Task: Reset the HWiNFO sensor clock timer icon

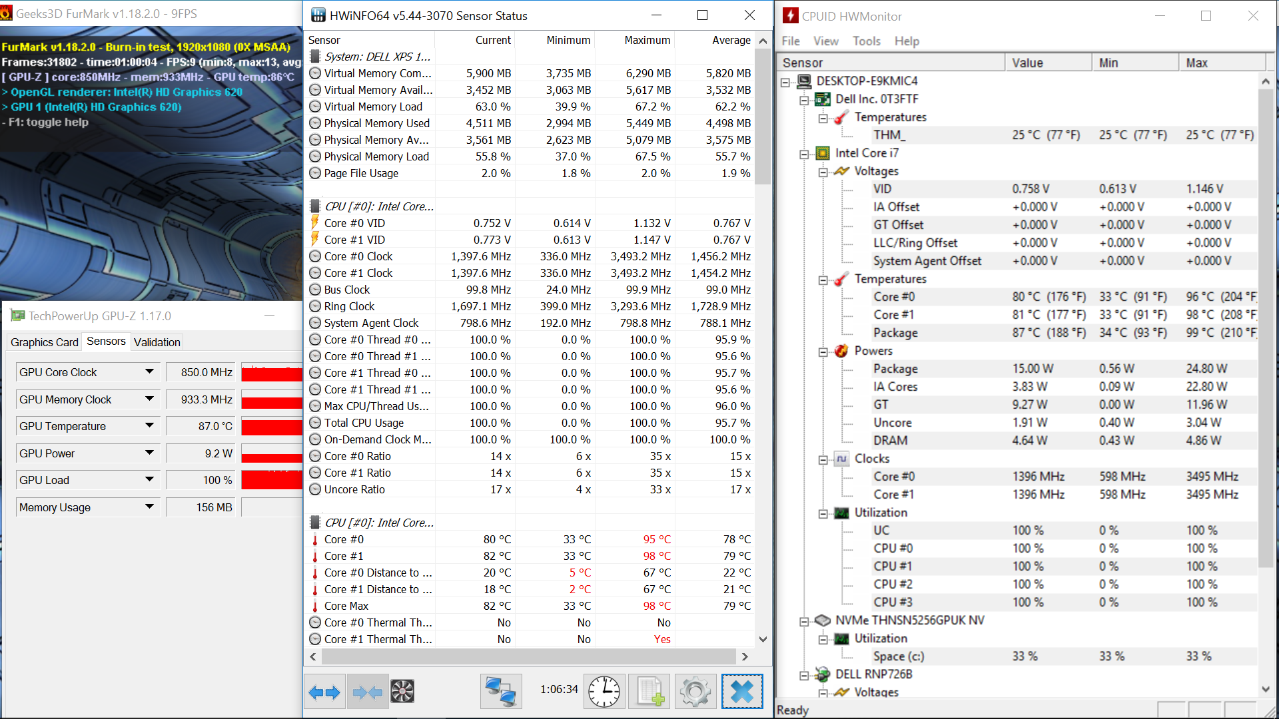Action: point(604,692)
